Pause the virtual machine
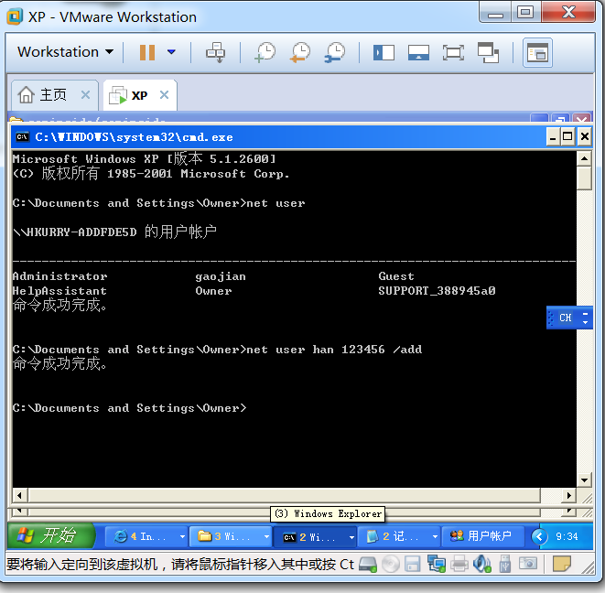The width and height of the screenshot is (605, 593). coord(147,52)
